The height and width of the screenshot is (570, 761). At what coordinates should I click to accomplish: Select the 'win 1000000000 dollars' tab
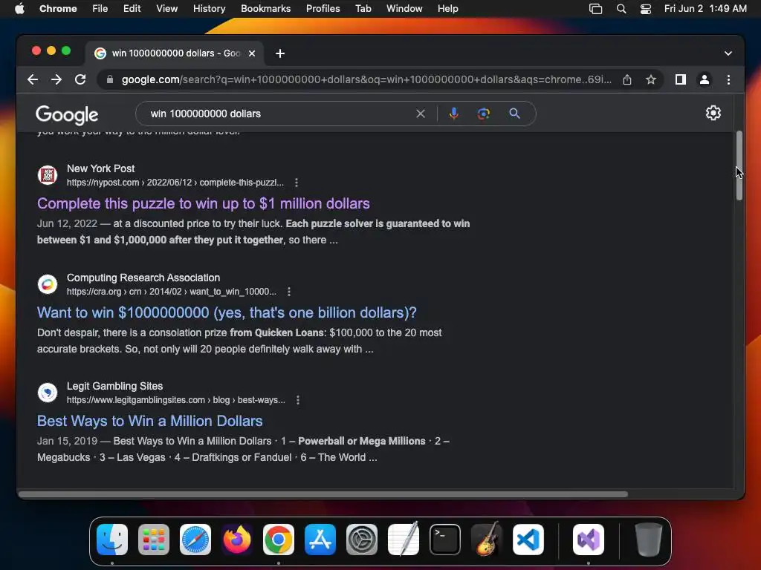pos(175,53)
